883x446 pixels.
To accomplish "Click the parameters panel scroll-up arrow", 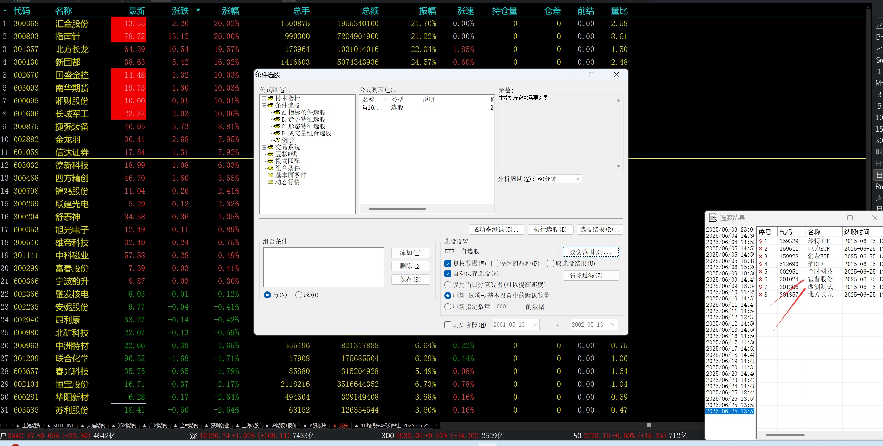I will click(618, 100).
